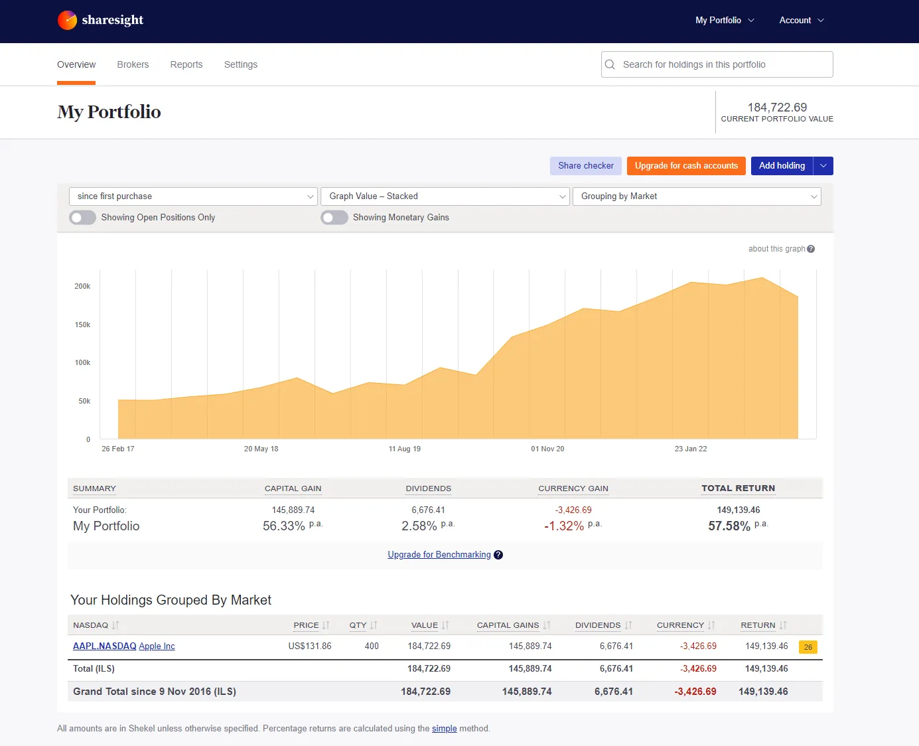Expand the Add holding dropdown arrow
Viewport: 919px width, 746px height.
pyautogui.click(x=823, y=166)
